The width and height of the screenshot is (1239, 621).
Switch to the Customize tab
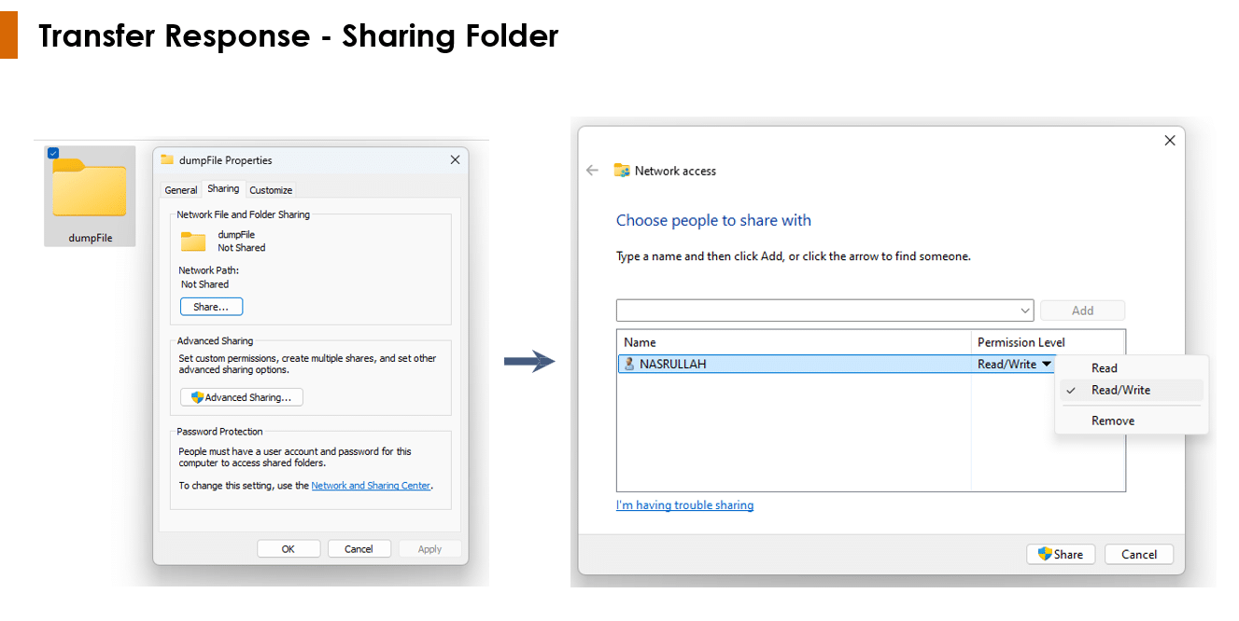point(271,189)
